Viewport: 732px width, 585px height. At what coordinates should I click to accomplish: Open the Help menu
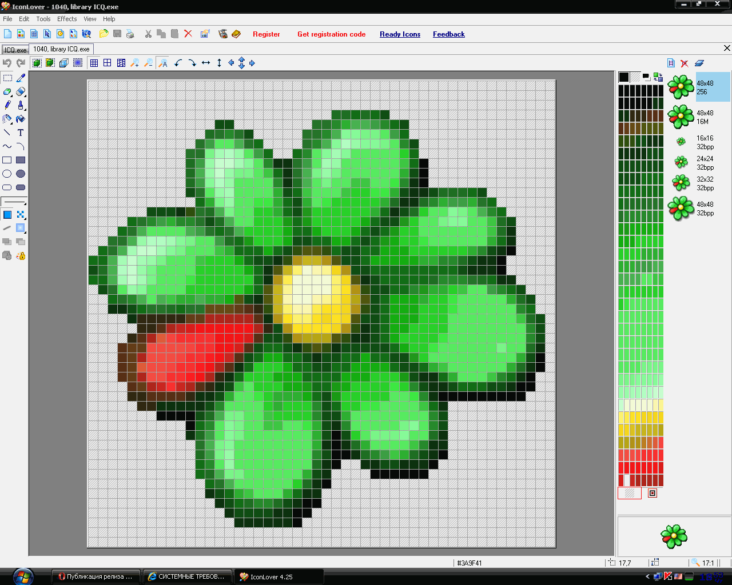pyautogui.click(x=109, y=19)
